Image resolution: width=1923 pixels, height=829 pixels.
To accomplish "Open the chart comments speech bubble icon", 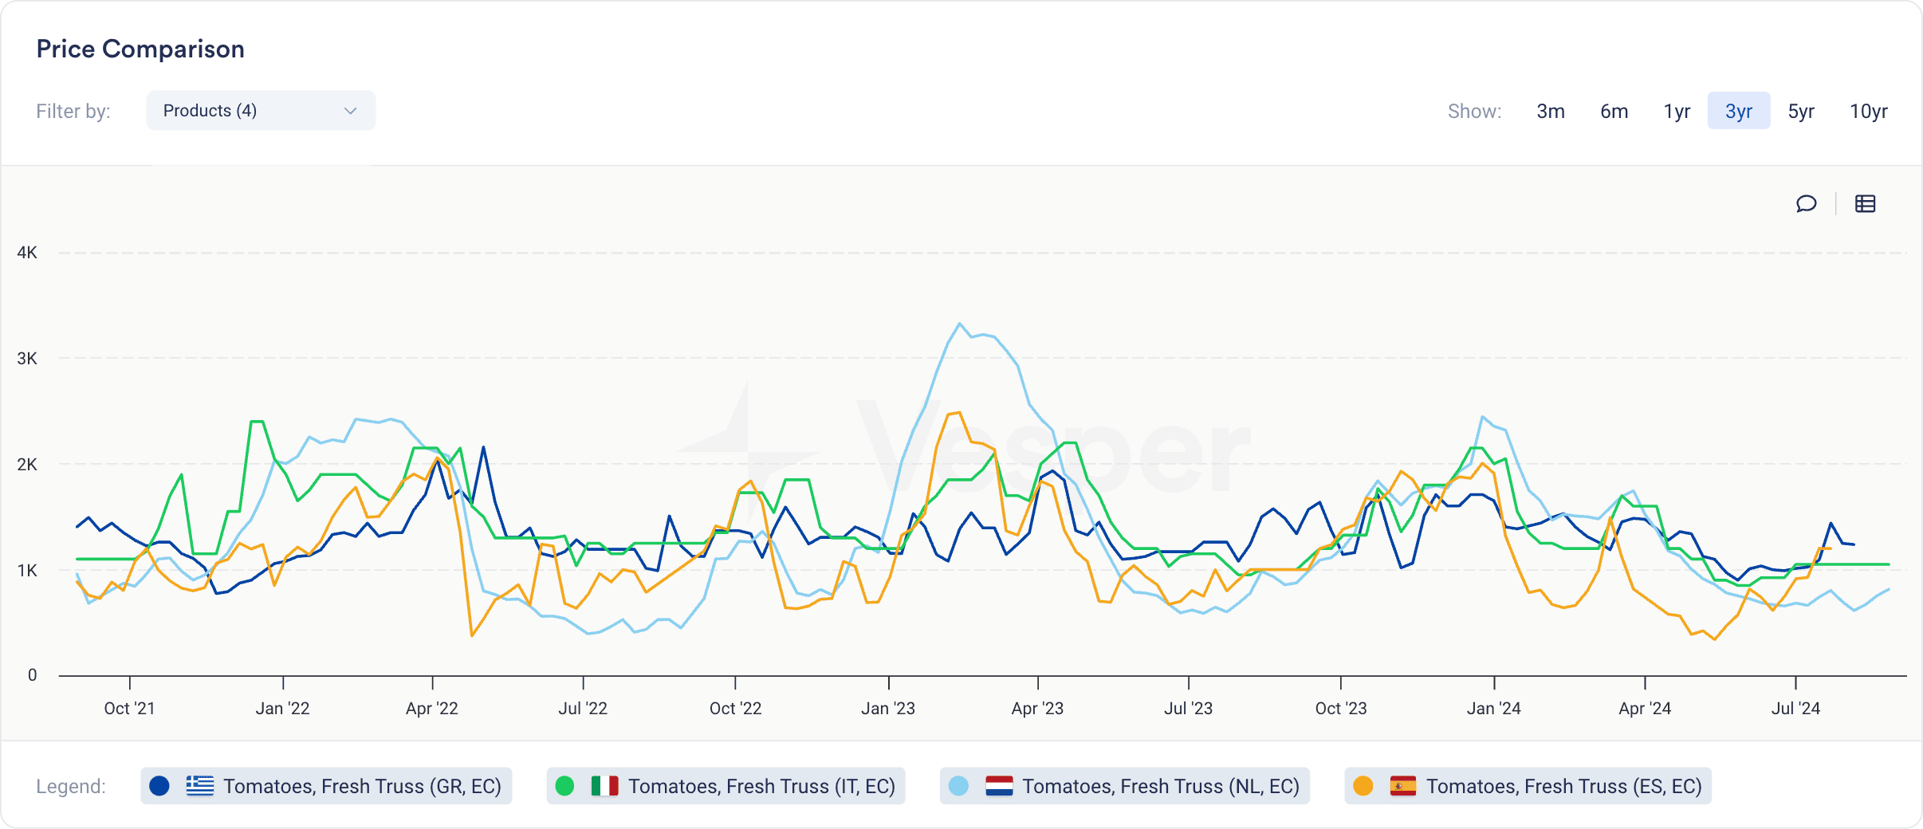I will click(1806, 204).
